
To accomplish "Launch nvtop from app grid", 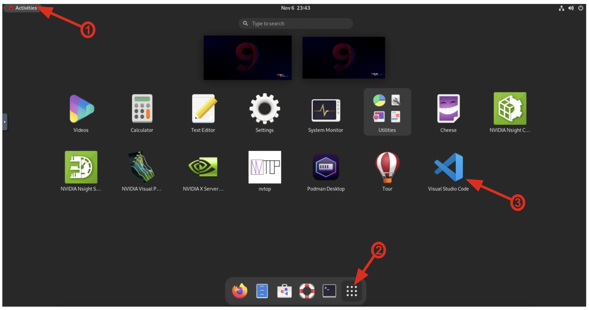I will click(265, 168).
